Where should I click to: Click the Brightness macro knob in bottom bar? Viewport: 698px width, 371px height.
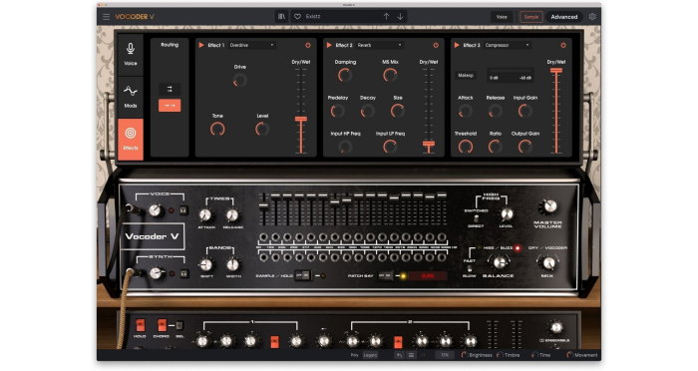(x=464, y=355)
